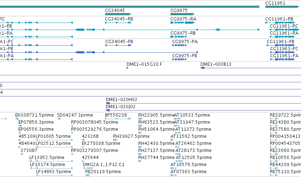
Task: Click the AT28173.5prime EST label
Action: click(193, 151)
